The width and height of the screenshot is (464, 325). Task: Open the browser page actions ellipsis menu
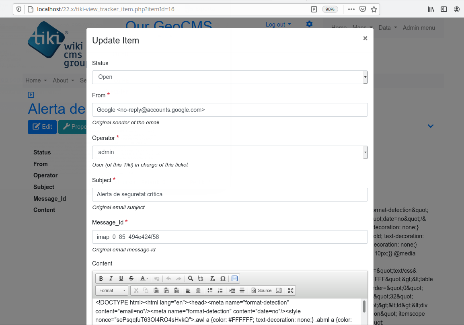[351, 9]
